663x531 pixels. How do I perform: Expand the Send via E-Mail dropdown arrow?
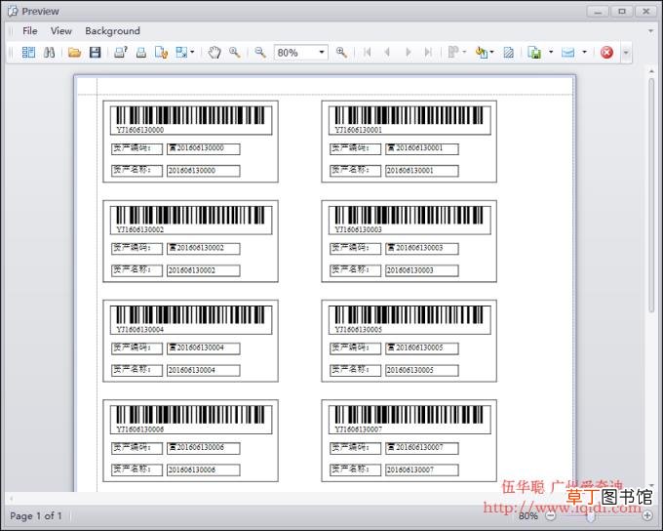[x=584, y=52]
